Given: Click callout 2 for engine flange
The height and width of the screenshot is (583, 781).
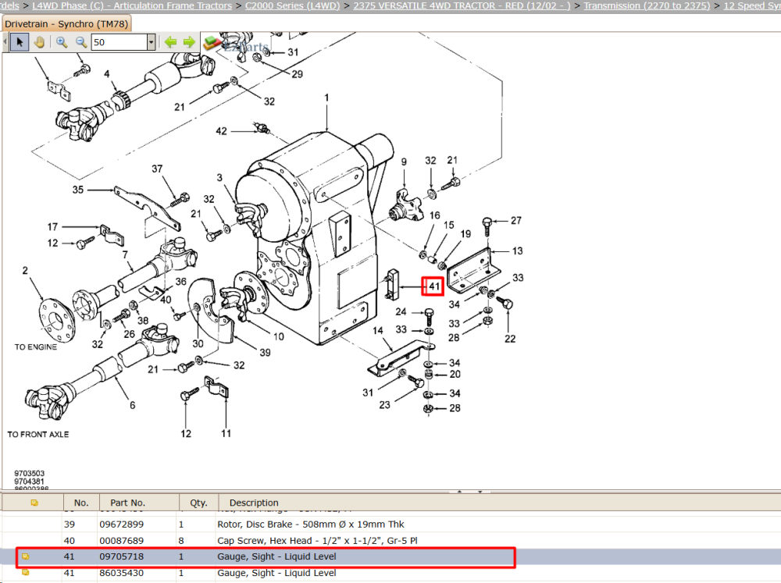Looking at the screenshot, I should (x=25, y=270).
